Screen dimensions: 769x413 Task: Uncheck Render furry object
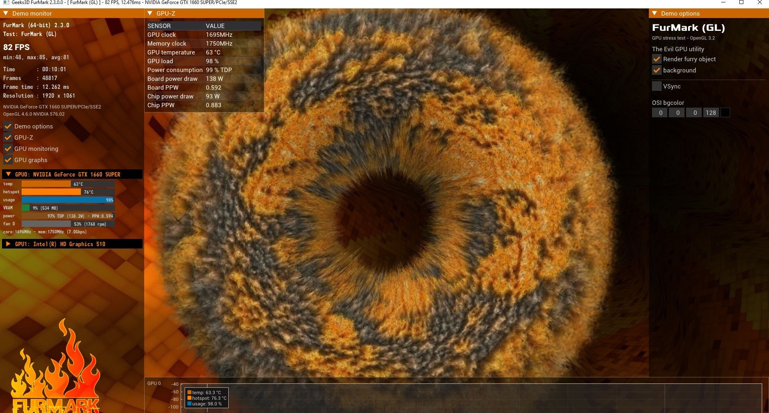(x=656, y=59)
